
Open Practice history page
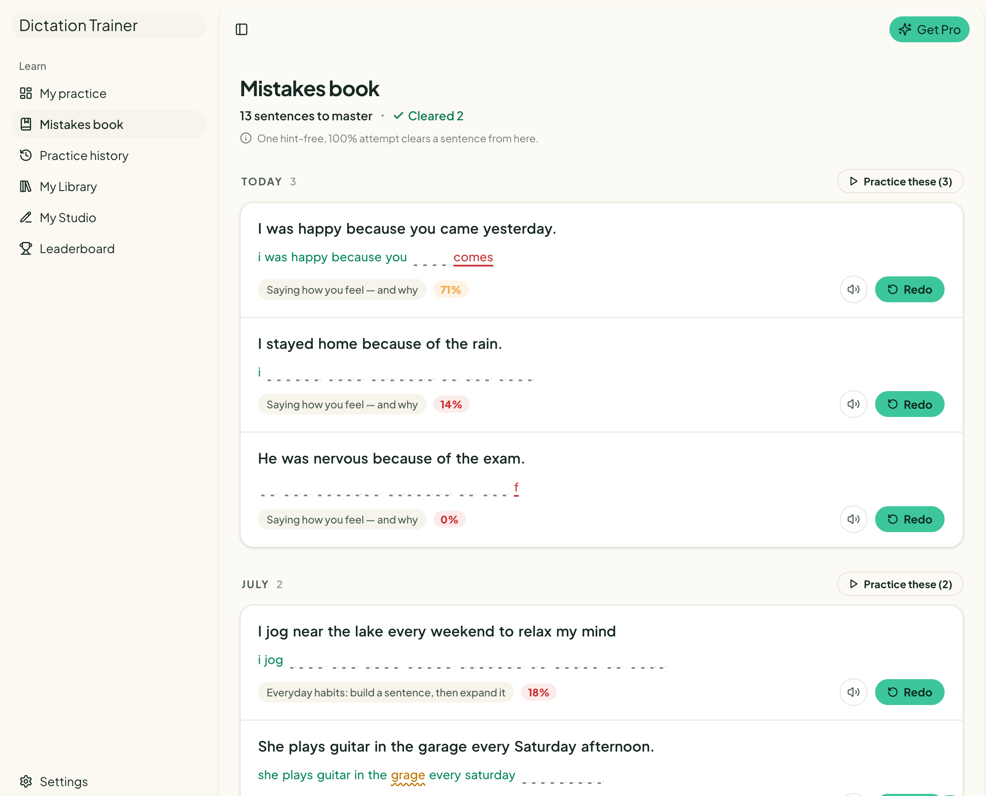pyautogui.click(x=109, y=155)
